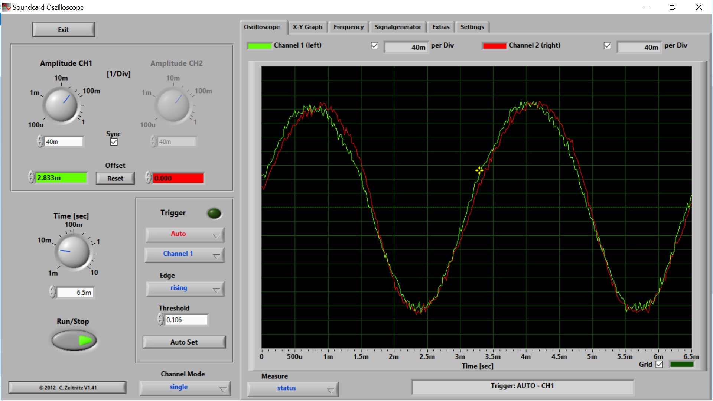Click the green Grid color swatch
713x401 pixels.
(x=682, y=364)
